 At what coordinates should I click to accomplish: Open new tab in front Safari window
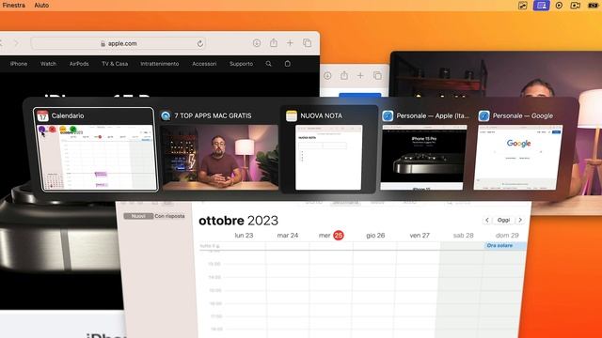[290, 43]
